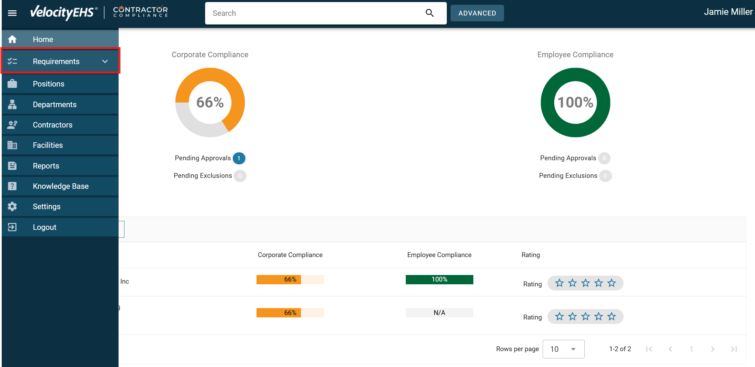Open Settings via gear icon
755x367 pixels.
(12, 206)
